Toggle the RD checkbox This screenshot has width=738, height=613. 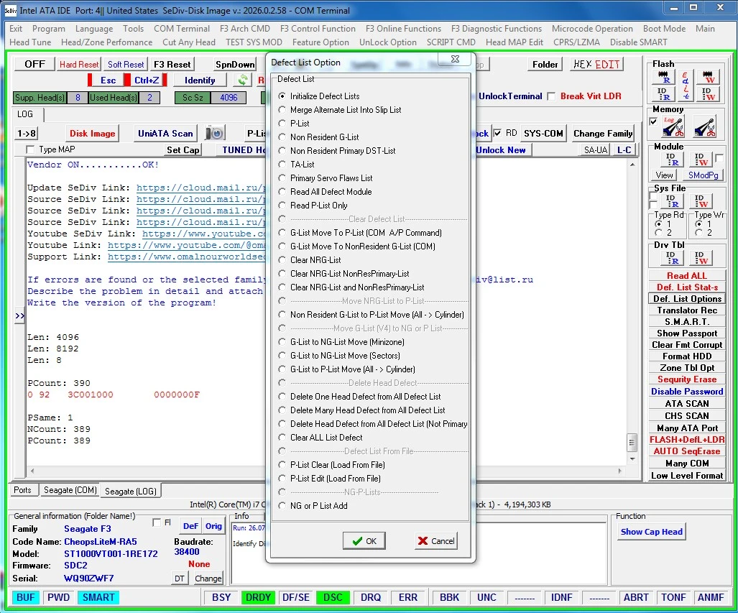point(497,133)
